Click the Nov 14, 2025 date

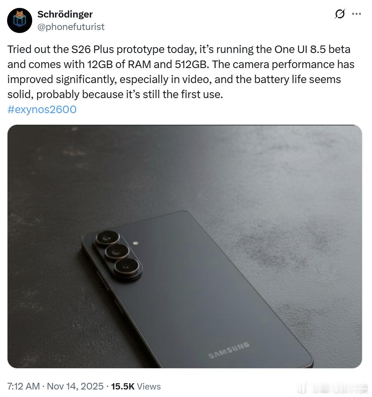(75, 387)
